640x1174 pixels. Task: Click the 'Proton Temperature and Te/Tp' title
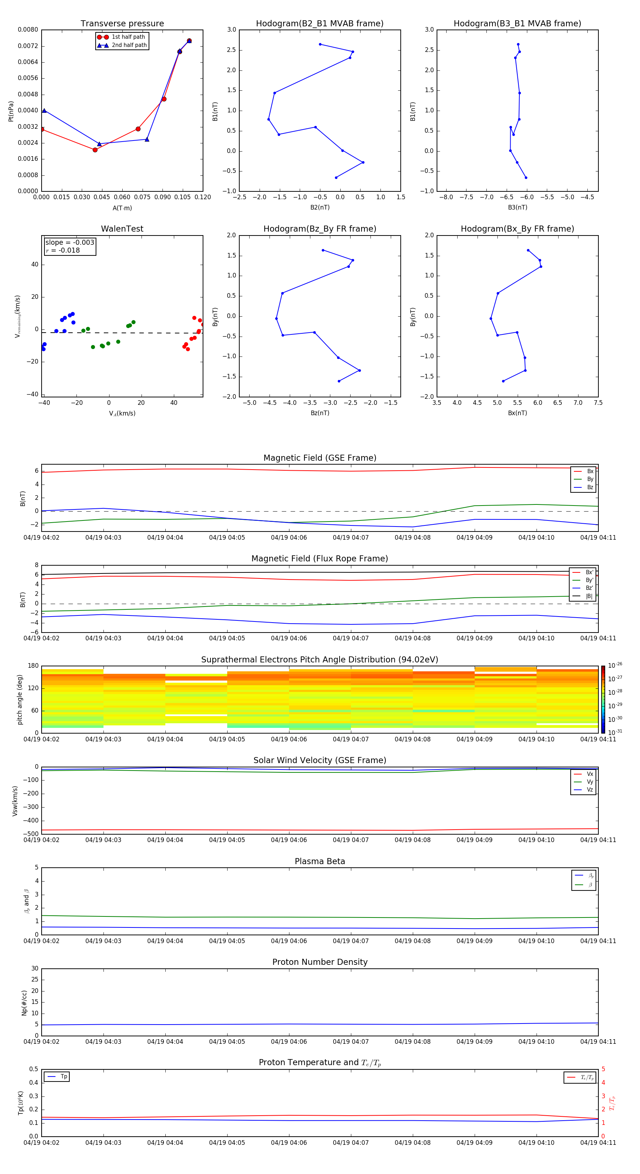pos(320,1063)
